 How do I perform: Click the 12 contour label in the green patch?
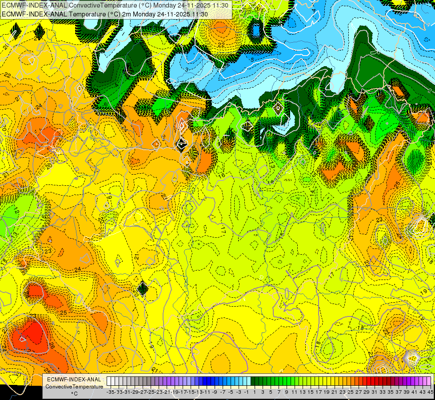pos(16,211)
